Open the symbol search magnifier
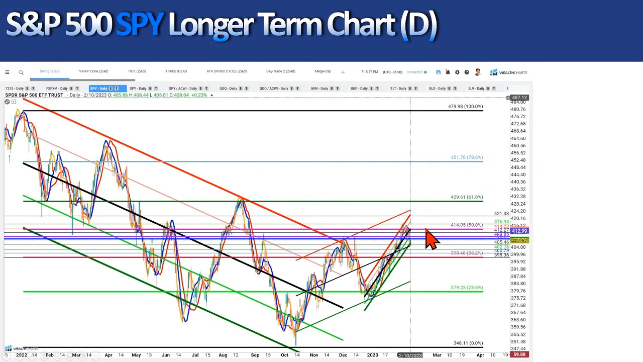 coord(21,72)
